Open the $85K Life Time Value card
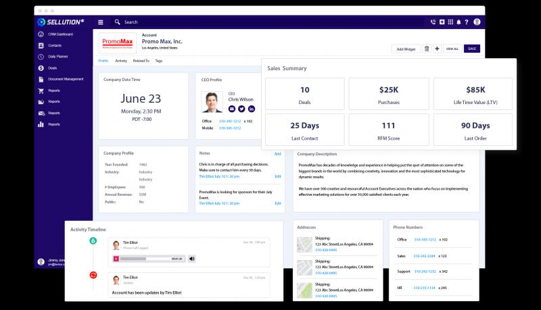Viewport: 541px width, 310px height. (x=473, y=94)
